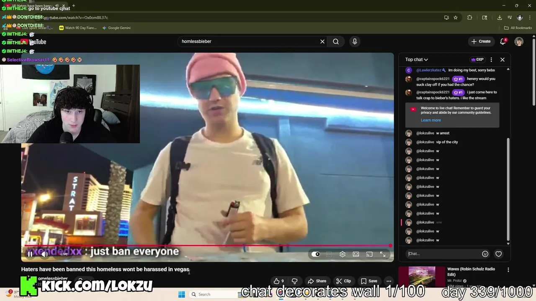Open the Google Gemini bookmark
This screenshot has width=536, height=301.
pyautogui.click(x=116, y=28)
